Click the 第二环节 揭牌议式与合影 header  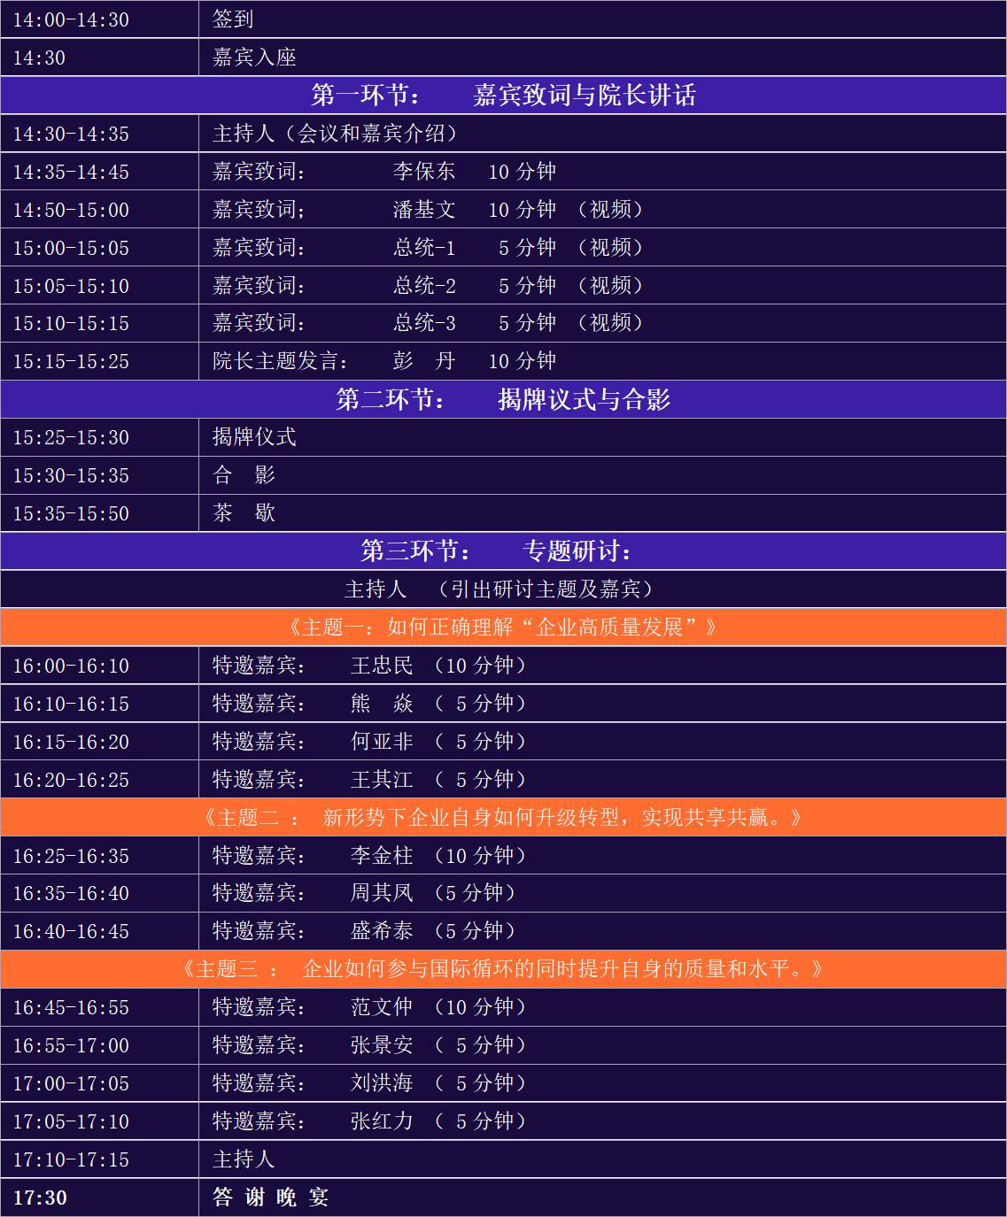point(503,399)
